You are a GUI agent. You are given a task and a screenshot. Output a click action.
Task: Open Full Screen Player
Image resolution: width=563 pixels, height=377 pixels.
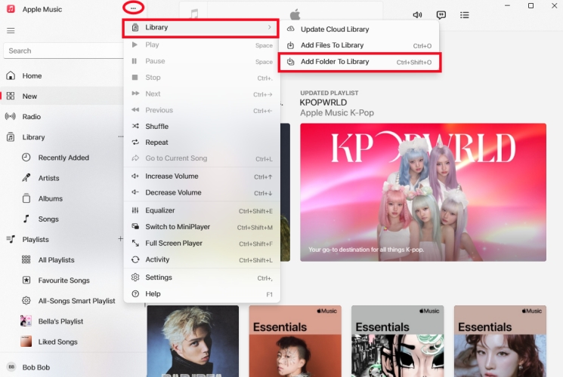pyautogui.click(x=202, y=244)
